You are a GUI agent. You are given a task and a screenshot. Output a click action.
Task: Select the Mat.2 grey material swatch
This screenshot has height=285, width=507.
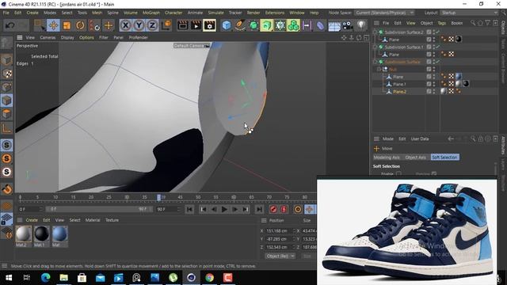(24, 234)
